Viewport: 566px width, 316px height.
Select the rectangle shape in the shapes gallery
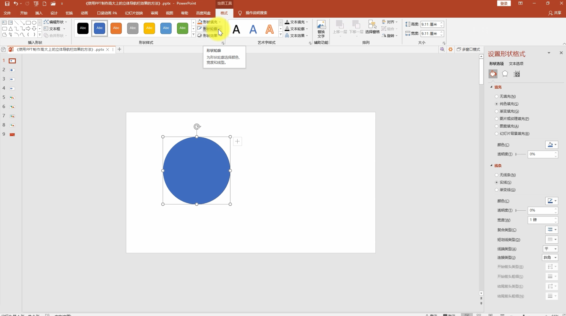coord(28,23)
